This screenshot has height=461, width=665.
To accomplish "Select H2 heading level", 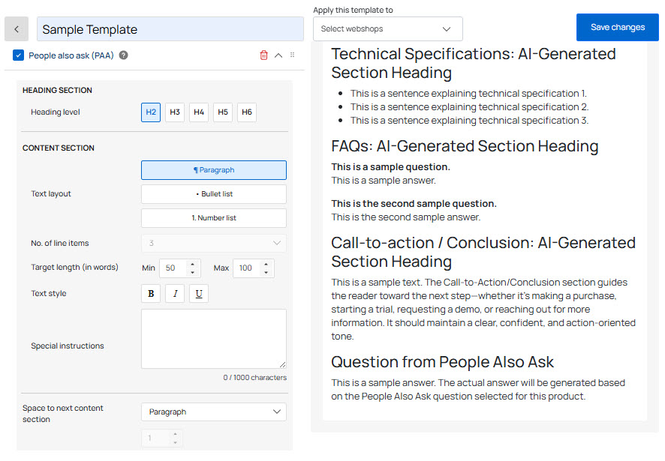I will point(151,112).
